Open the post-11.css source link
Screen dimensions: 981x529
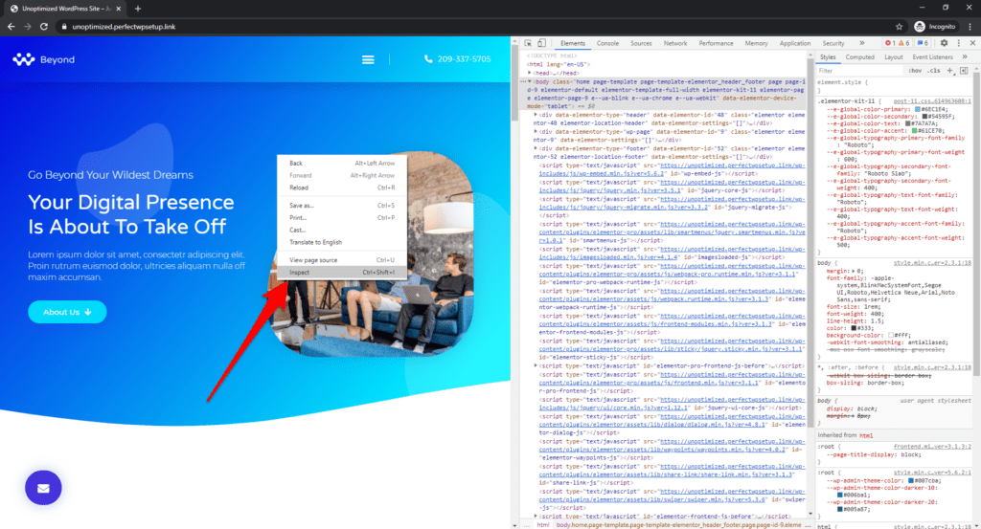click(x=932, y=100)
